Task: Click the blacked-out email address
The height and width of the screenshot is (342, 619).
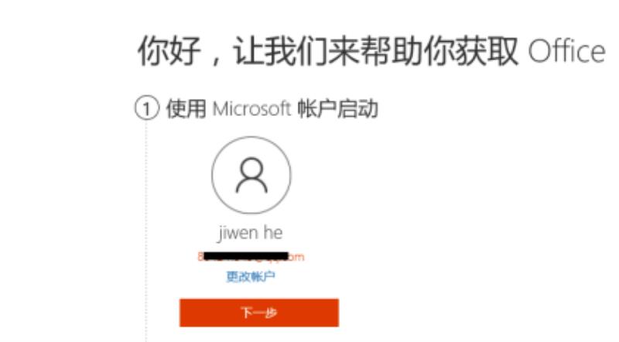Action: click(251, 257)
